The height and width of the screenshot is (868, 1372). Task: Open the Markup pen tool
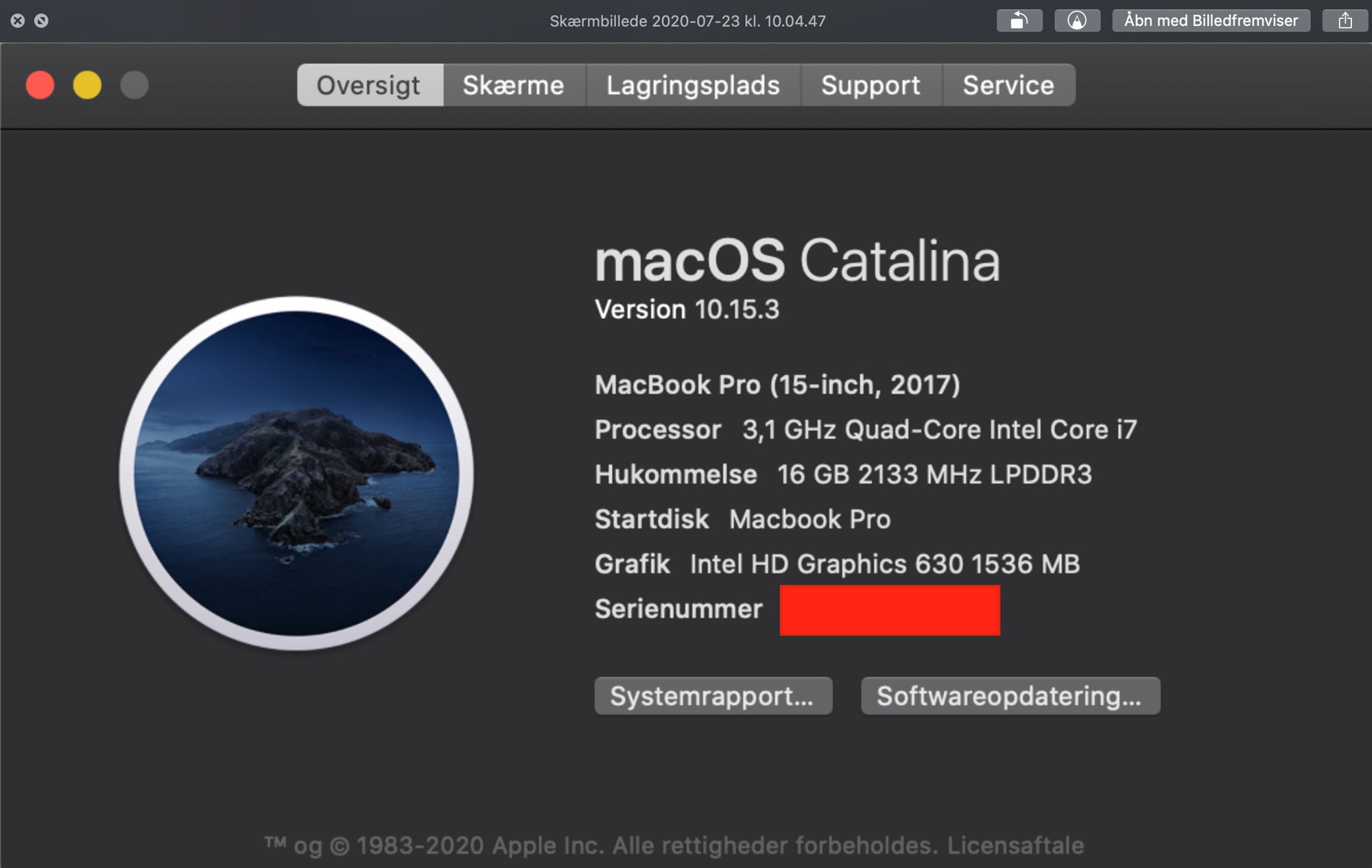(x=1077, y=21)
